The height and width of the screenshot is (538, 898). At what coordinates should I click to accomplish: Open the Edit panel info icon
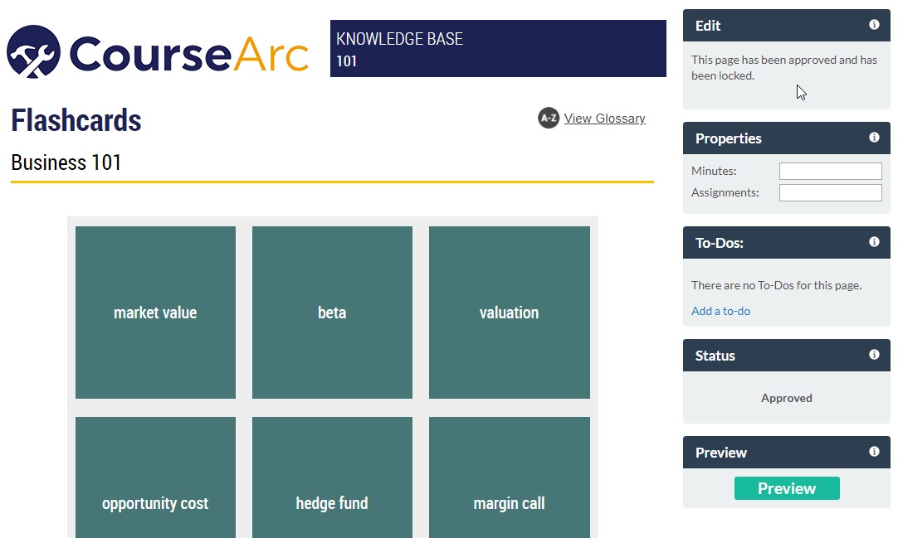pyautogui.click(x=874, y=25)
